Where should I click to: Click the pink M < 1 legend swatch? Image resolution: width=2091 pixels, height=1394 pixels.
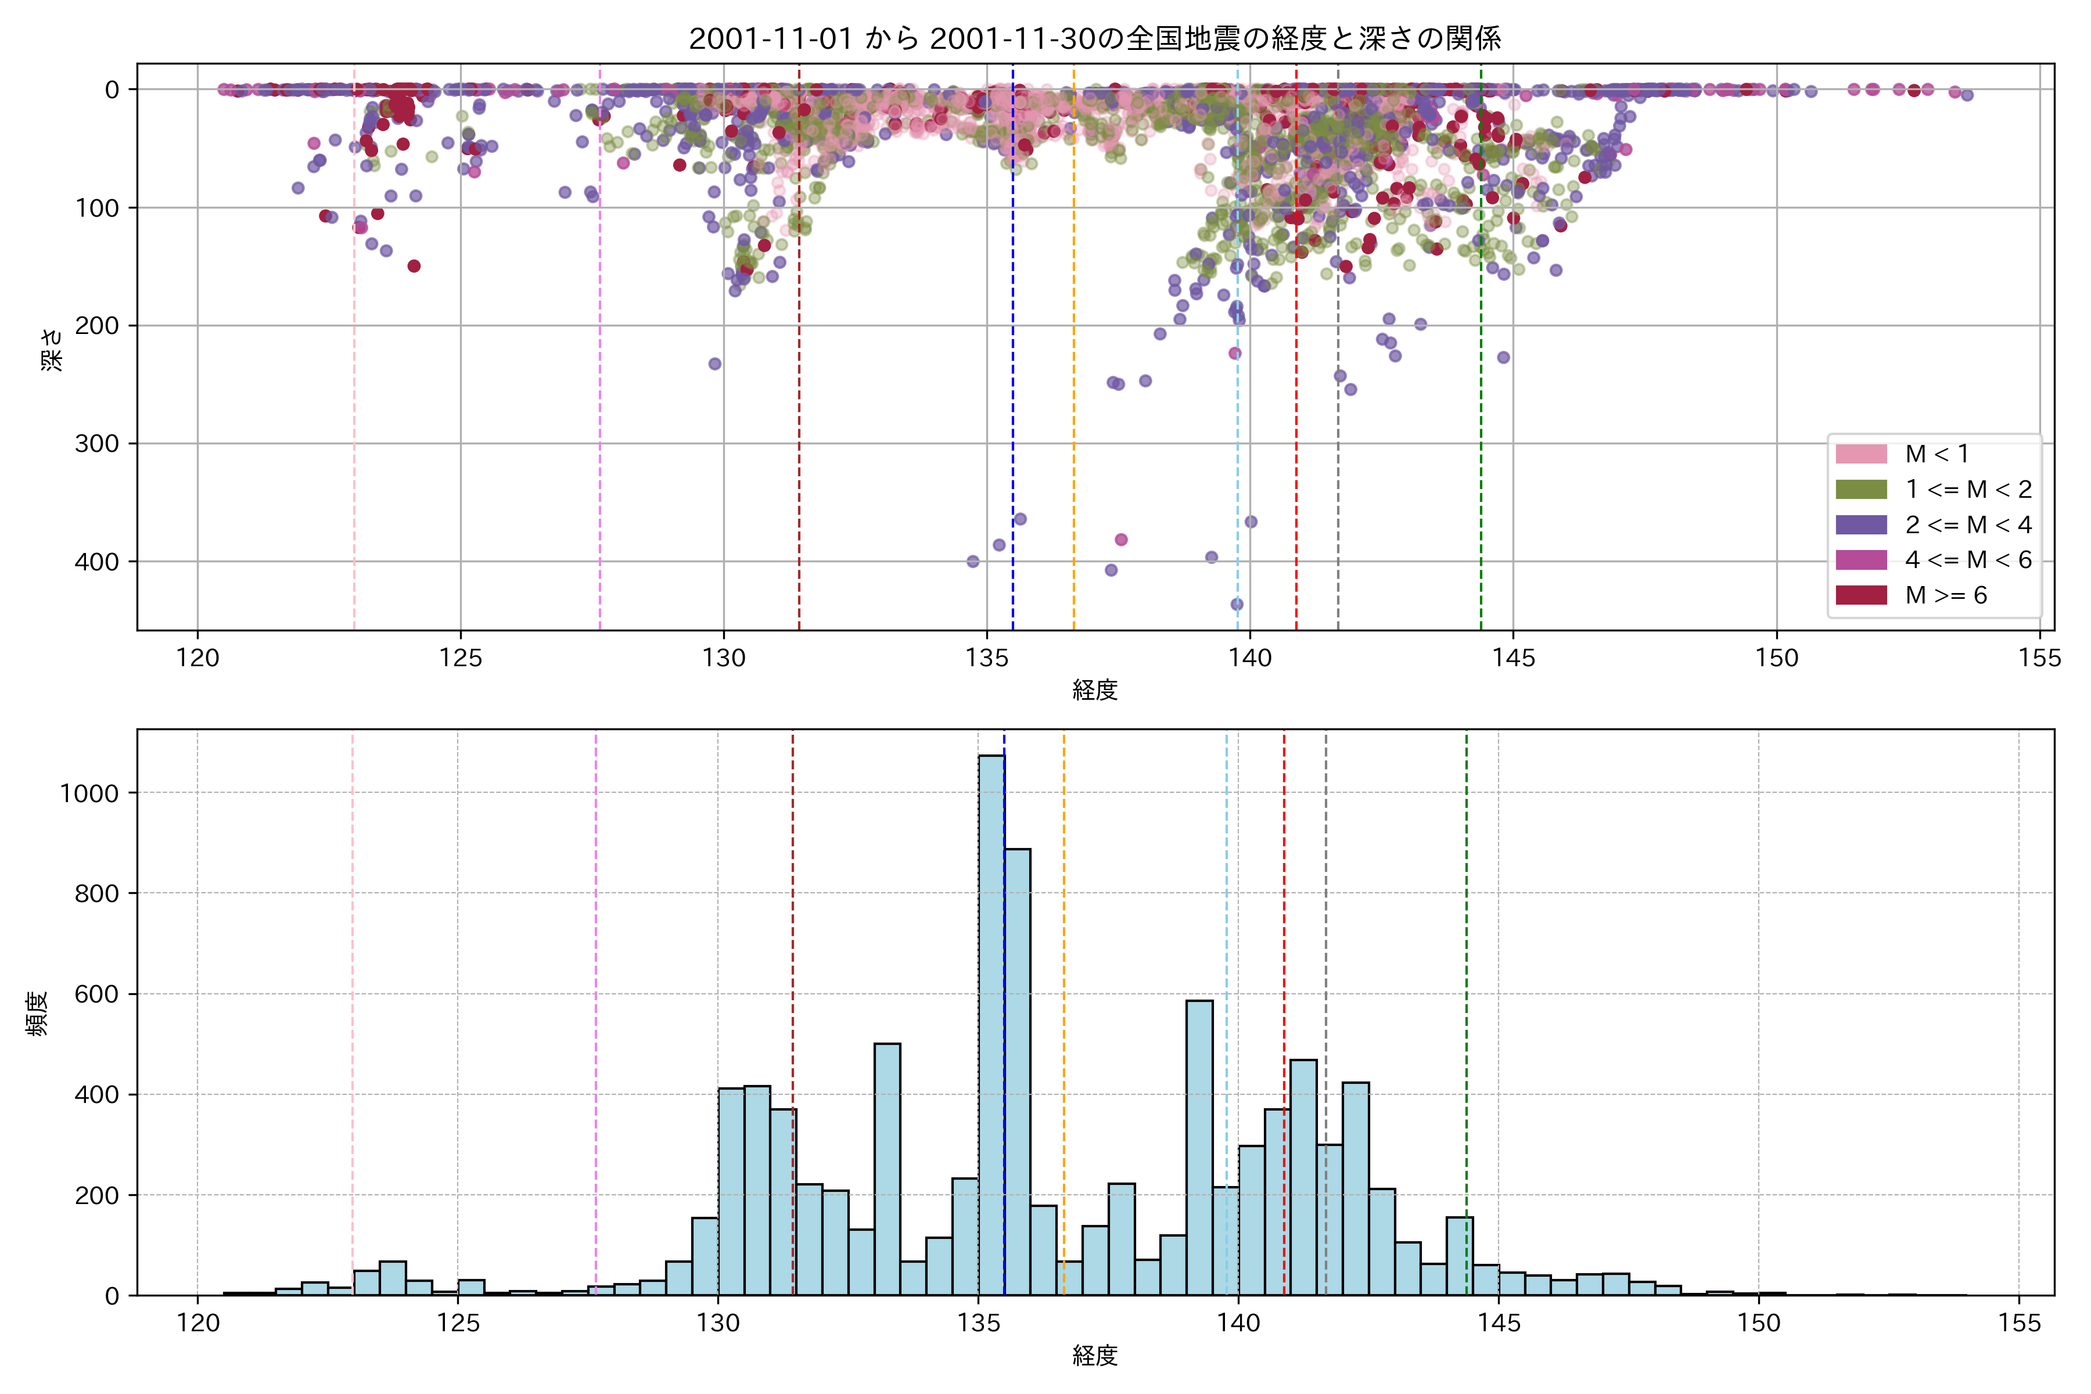click(x=1861, y=454)
